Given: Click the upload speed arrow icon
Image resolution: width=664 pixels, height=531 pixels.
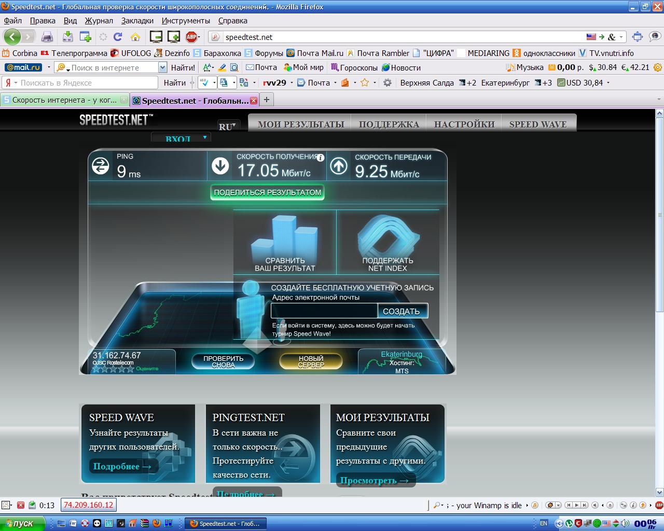Looking at the screenshot, I should [x=339, y=166].
